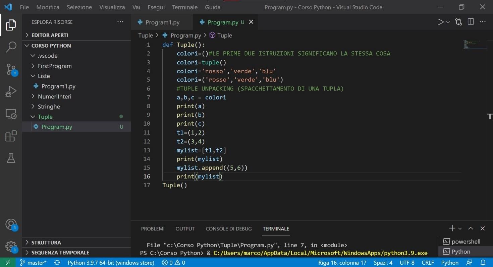Open the Testing flask icon
Screen dimensions: 493x267
[x=11, y=158]
